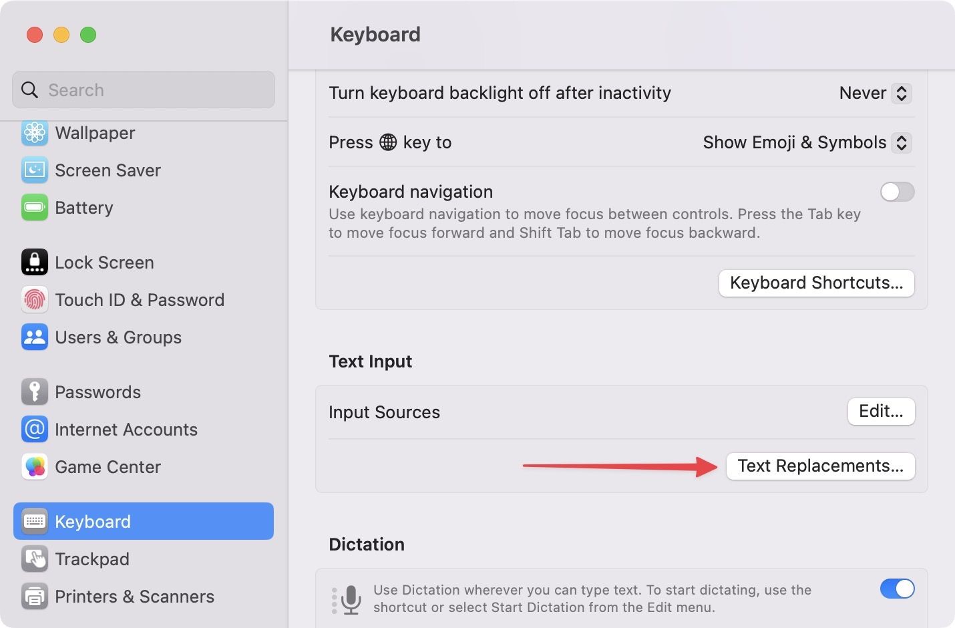The image size is (955, 628).
Task: Click the Users & Groups icon
Action: point(35,337)
